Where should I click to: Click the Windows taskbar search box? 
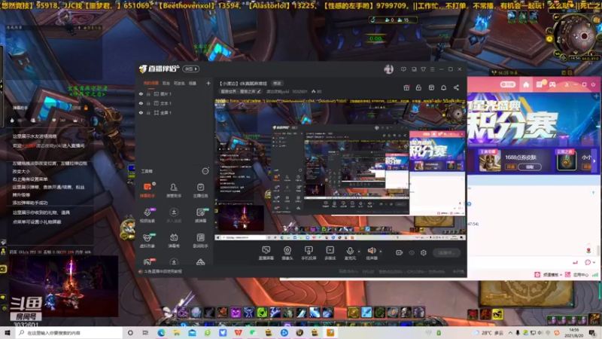pos(70,332)
